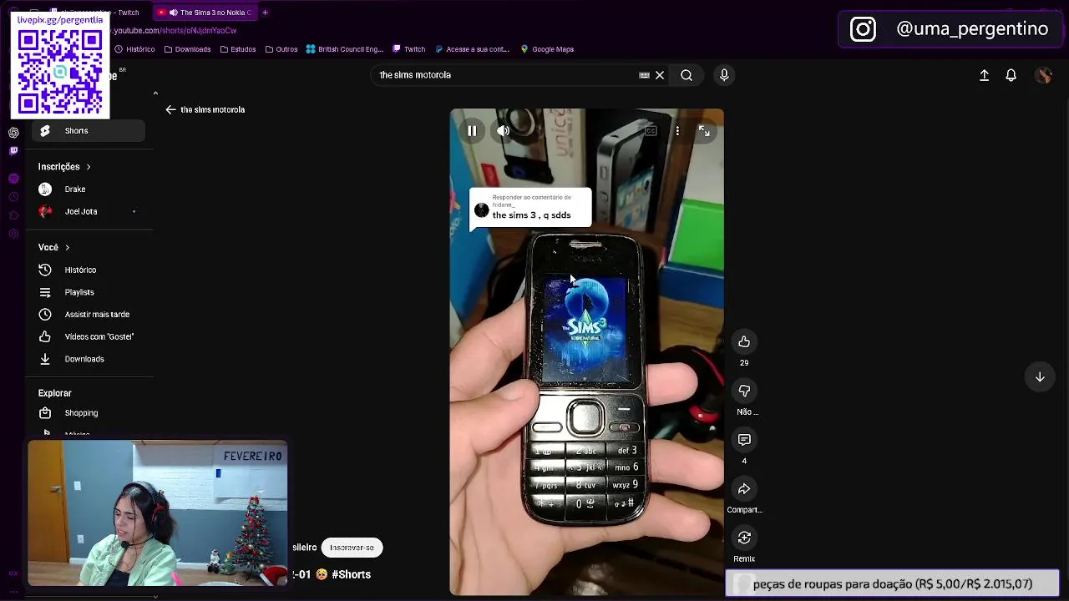1069x601 pixels.
Task: Remix this Short
Action: (x=744, y=538)
